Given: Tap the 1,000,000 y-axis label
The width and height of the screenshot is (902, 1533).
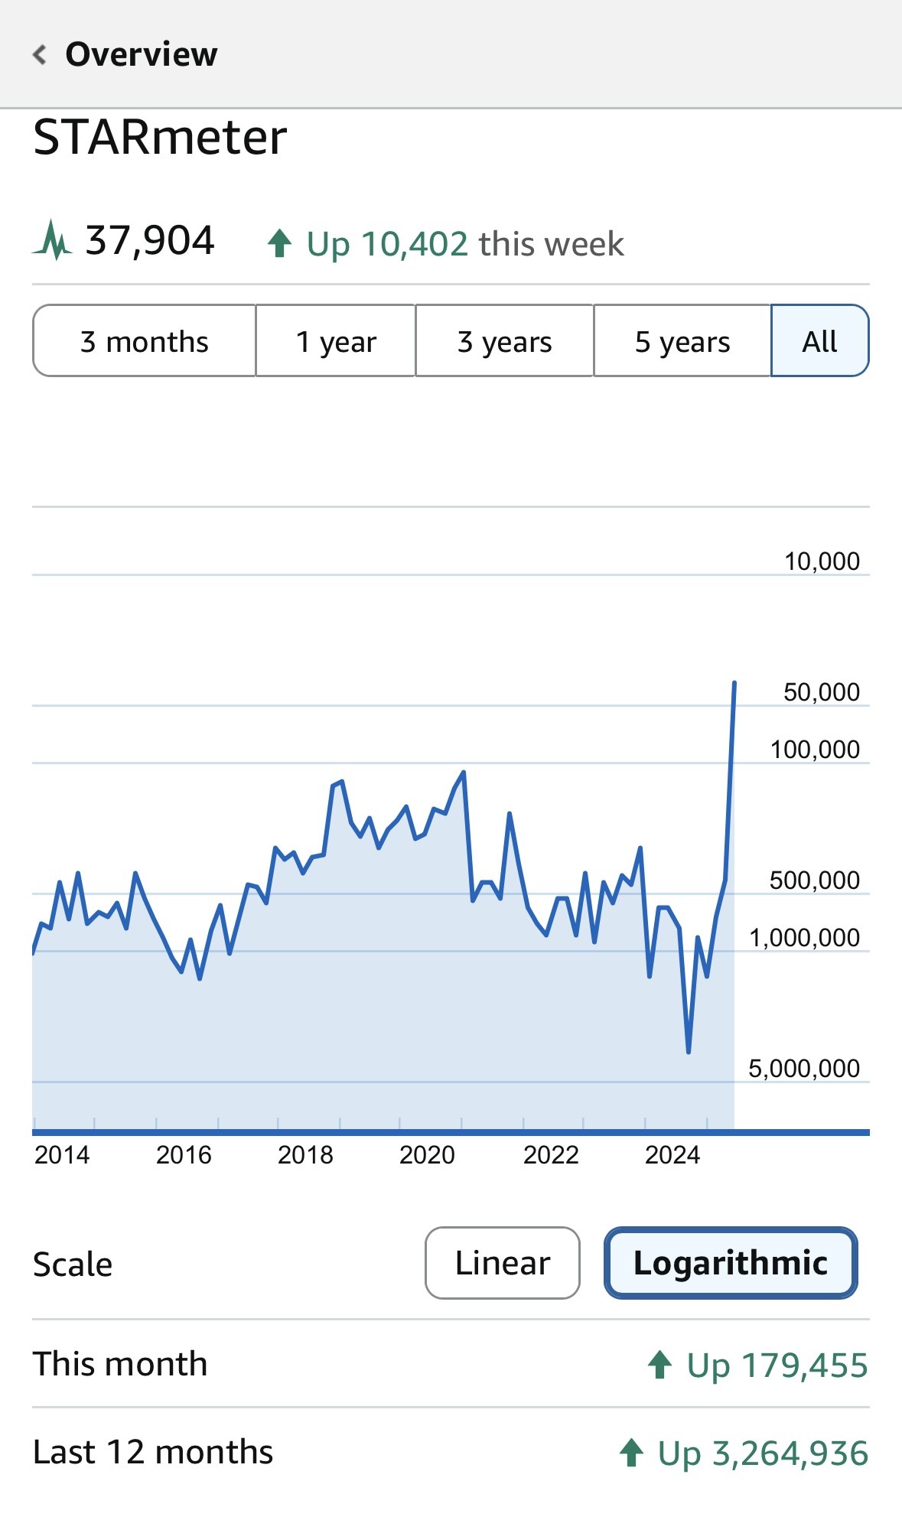Looking at the screenshot, I should (x=804, y=938).
